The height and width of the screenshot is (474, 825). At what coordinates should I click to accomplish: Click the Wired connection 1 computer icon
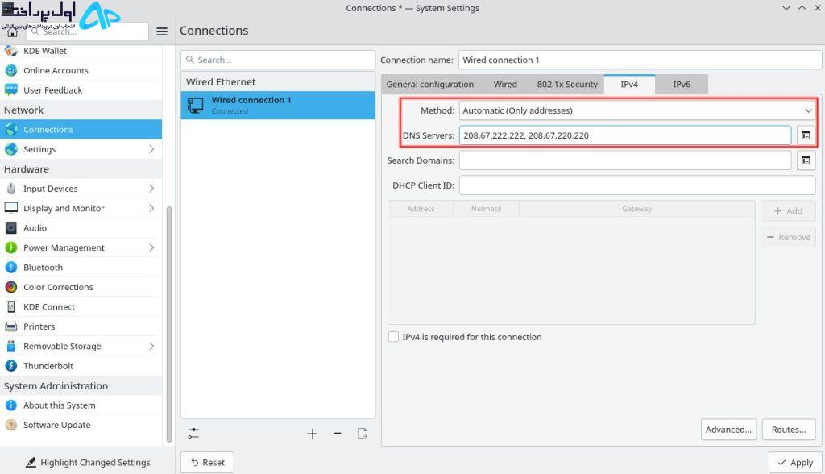click(195, 106)
